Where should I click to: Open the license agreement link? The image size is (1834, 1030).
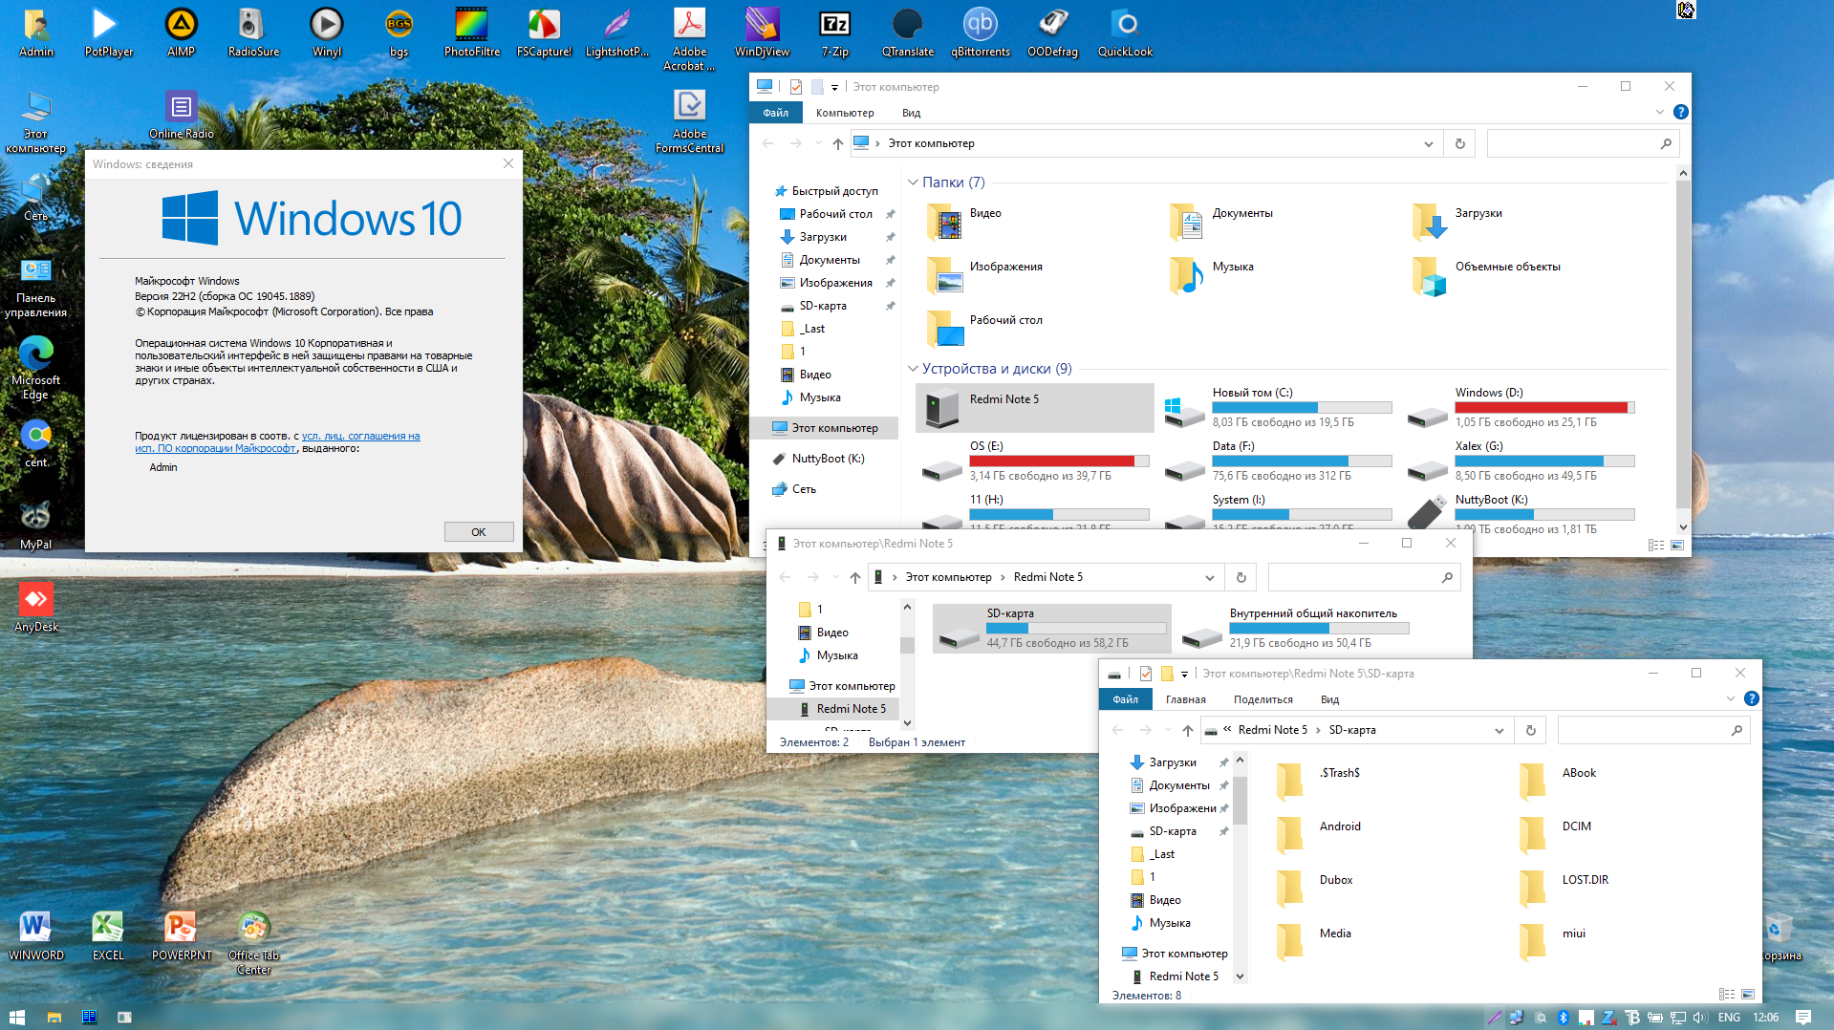[x=361, y=436]
